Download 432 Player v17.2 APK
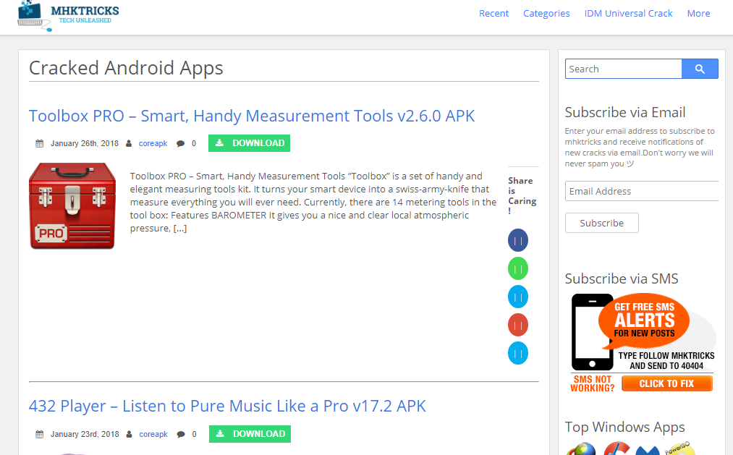Screen dimensions: 733x455 click(x=250, y=433)
